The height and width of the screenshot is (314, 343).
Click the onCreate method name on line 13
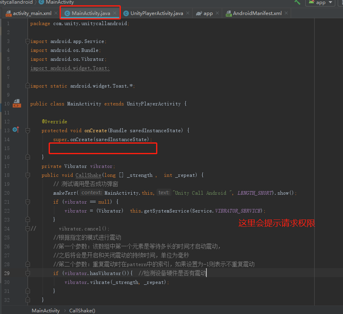point(96,130)
